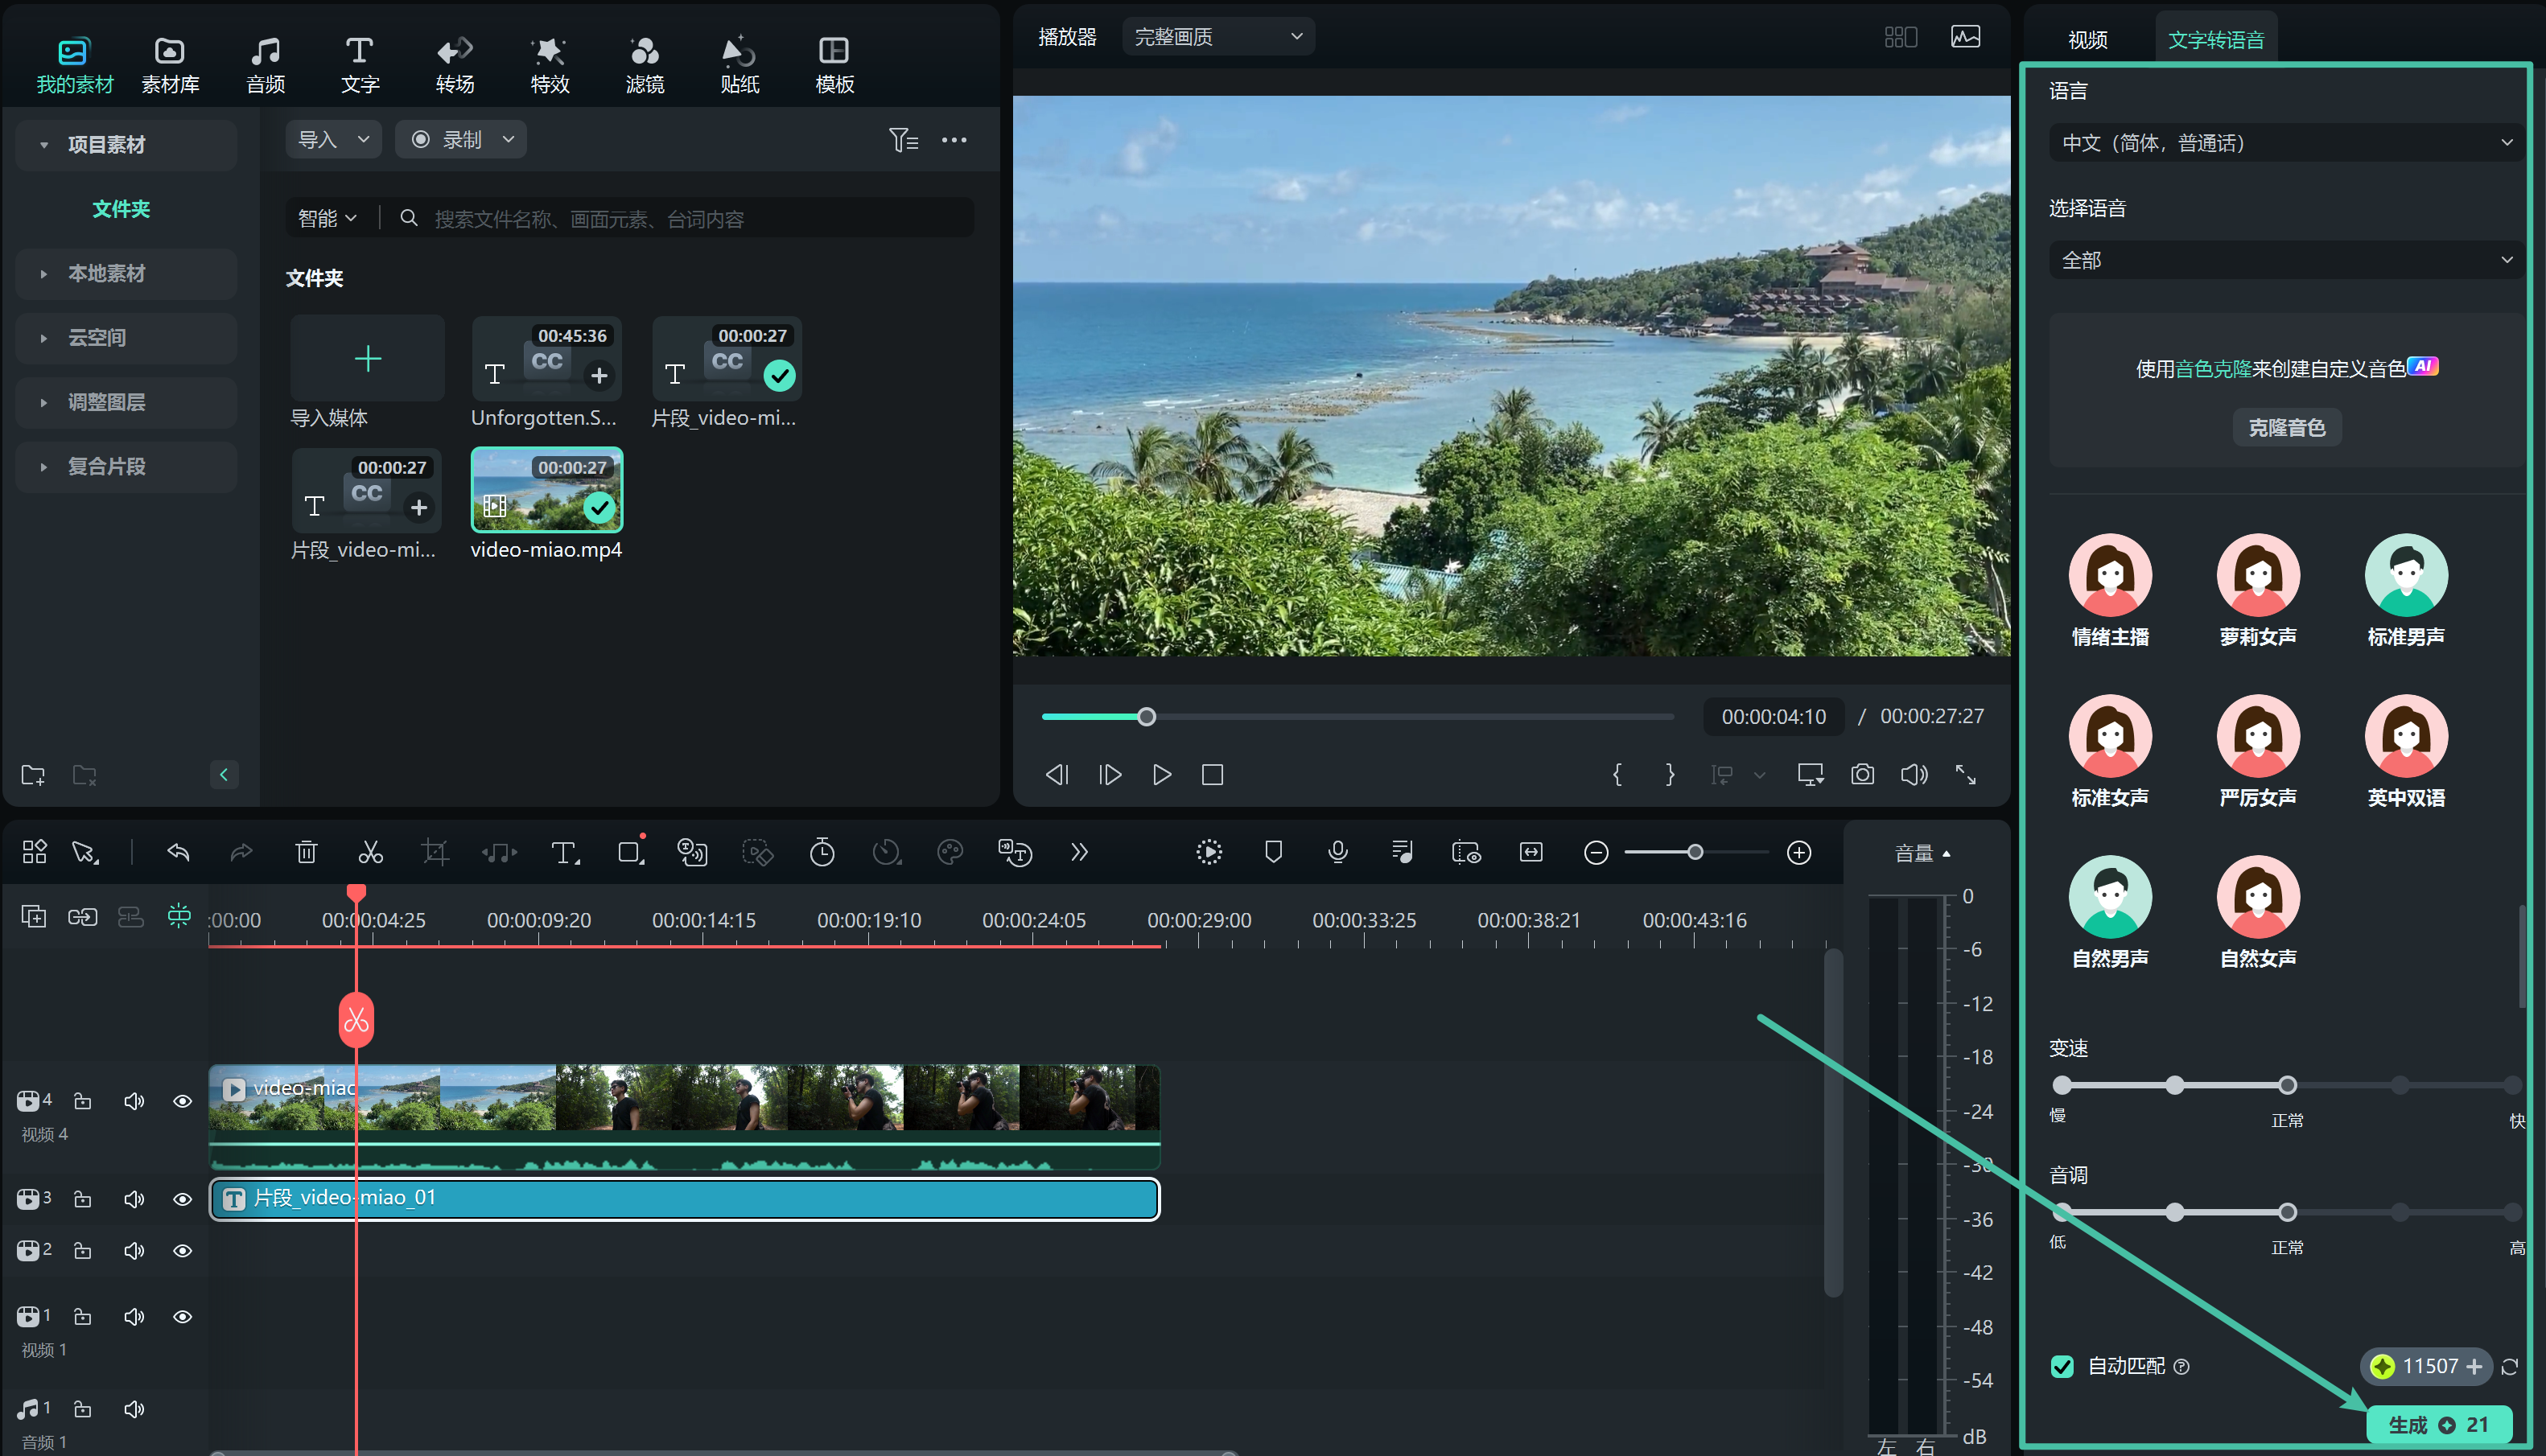Click the marker shield icon in toolbar

click(1273, 852)
